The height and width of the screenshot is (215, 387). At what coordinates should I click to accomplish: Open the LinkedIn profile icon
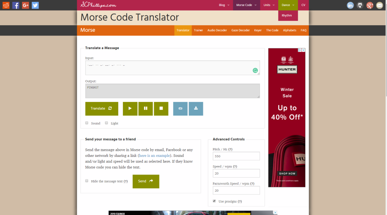coord(350,5)
